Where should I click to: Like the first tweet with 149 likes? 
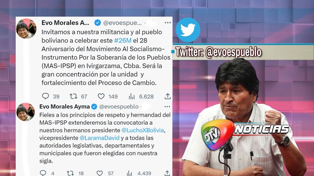pos(101,96)
